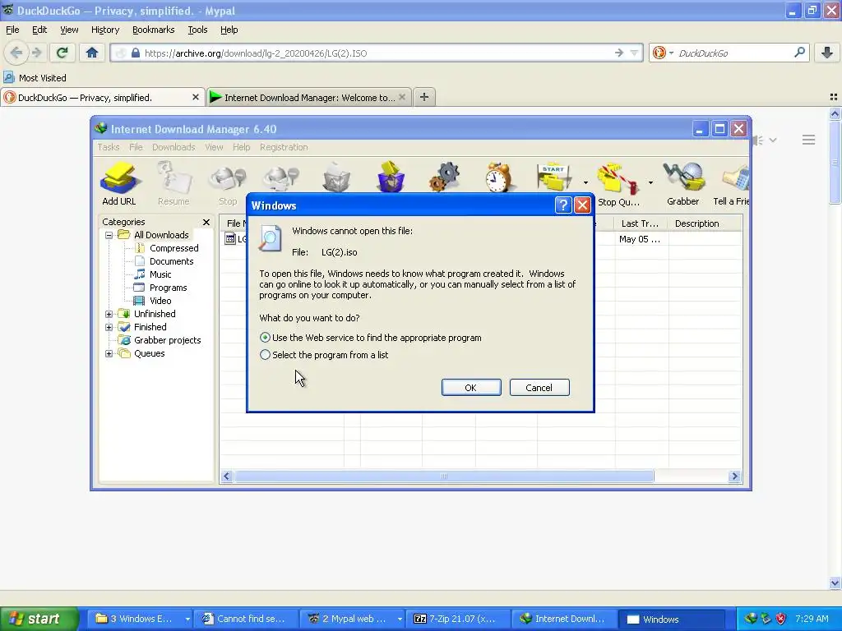Click the Add URL toolbar icon in IDM
Viewport: 842px width, 631px height.
[x=119, y=183]
